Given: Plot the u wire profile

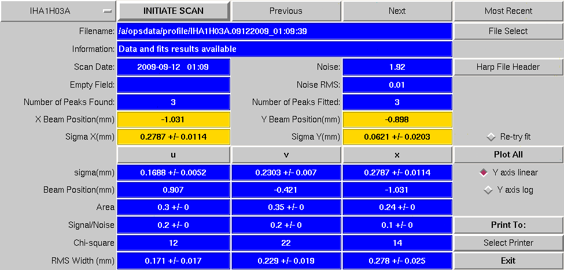Looking at the screenshot, I should [x=174, y=155].
